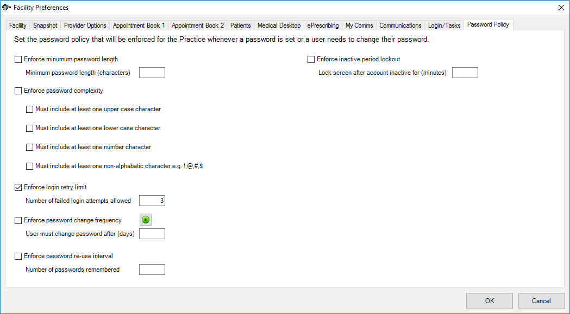This screenshot has height=314, width=570.
Task: Close the Facility Preferences window
Action: 561,7
